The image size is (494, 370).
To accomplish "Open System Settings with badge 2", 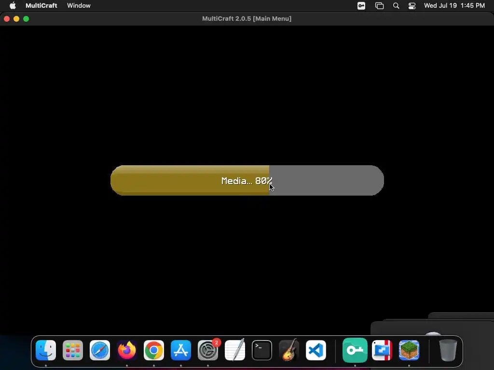I will pos(208,350).
